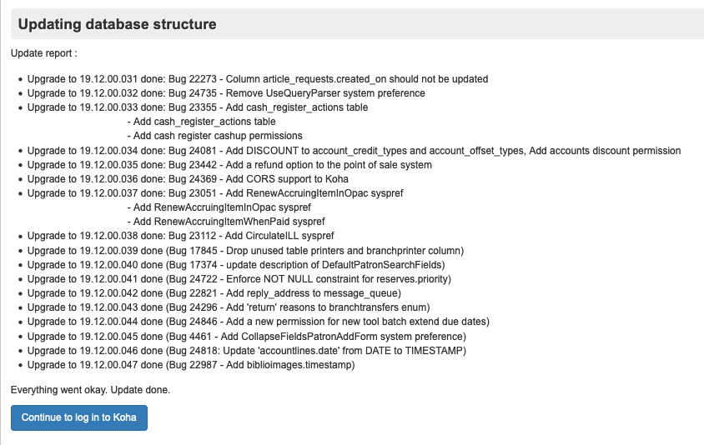Viewport: 704px width, 445px height.
Task: Click the 'Add cash register cashup permissions' sub-line
Action: click(214, 136)
